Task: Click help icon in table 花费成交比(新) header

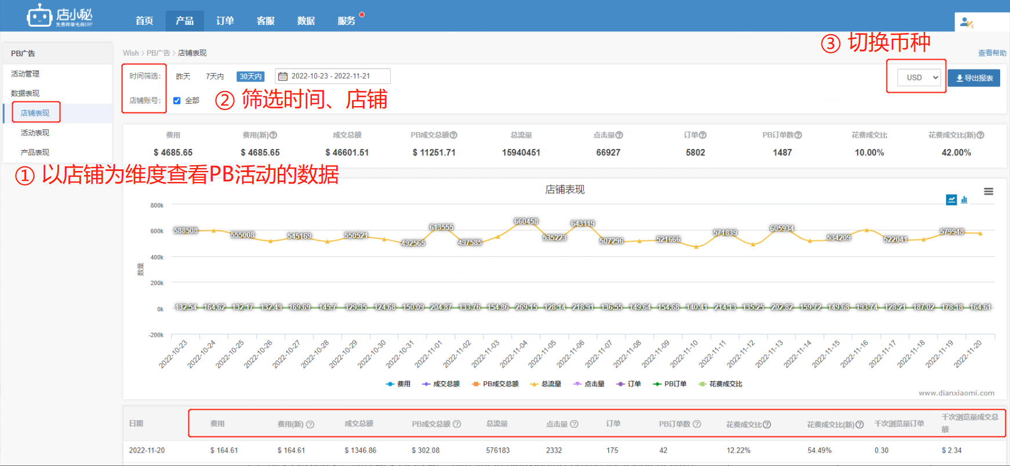Action: click(860, 425)
